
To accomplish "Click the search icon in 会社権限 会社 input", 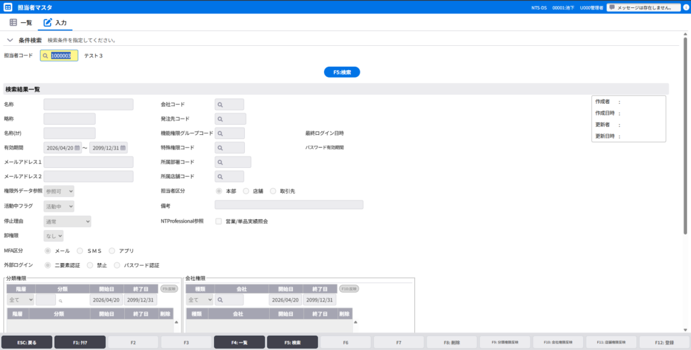I will [219, 300].
